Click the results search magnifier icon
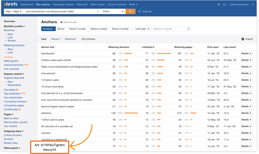 click(x=189, y=29)
